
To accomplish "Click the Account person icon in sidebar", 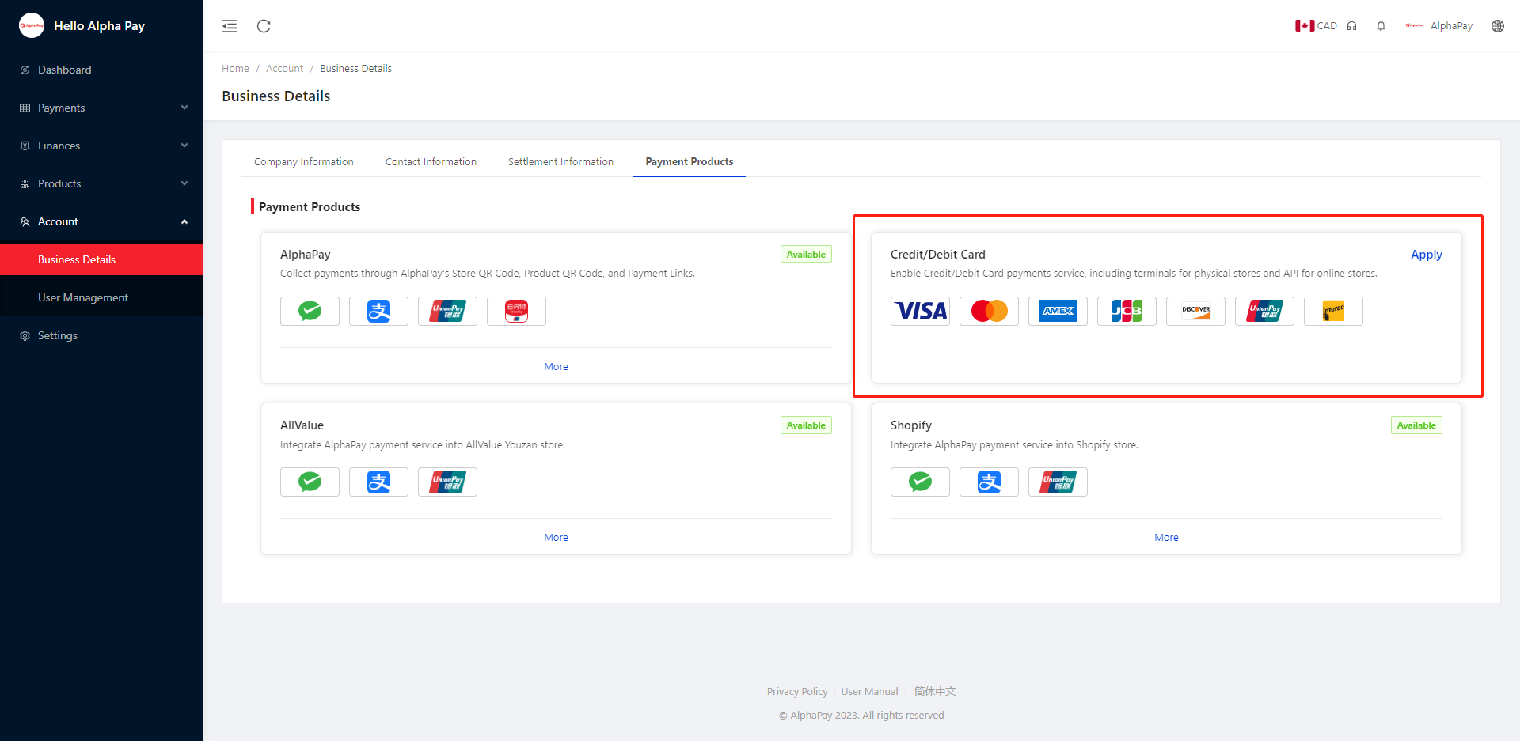I will pyautogui.click(x=25, y=221).
